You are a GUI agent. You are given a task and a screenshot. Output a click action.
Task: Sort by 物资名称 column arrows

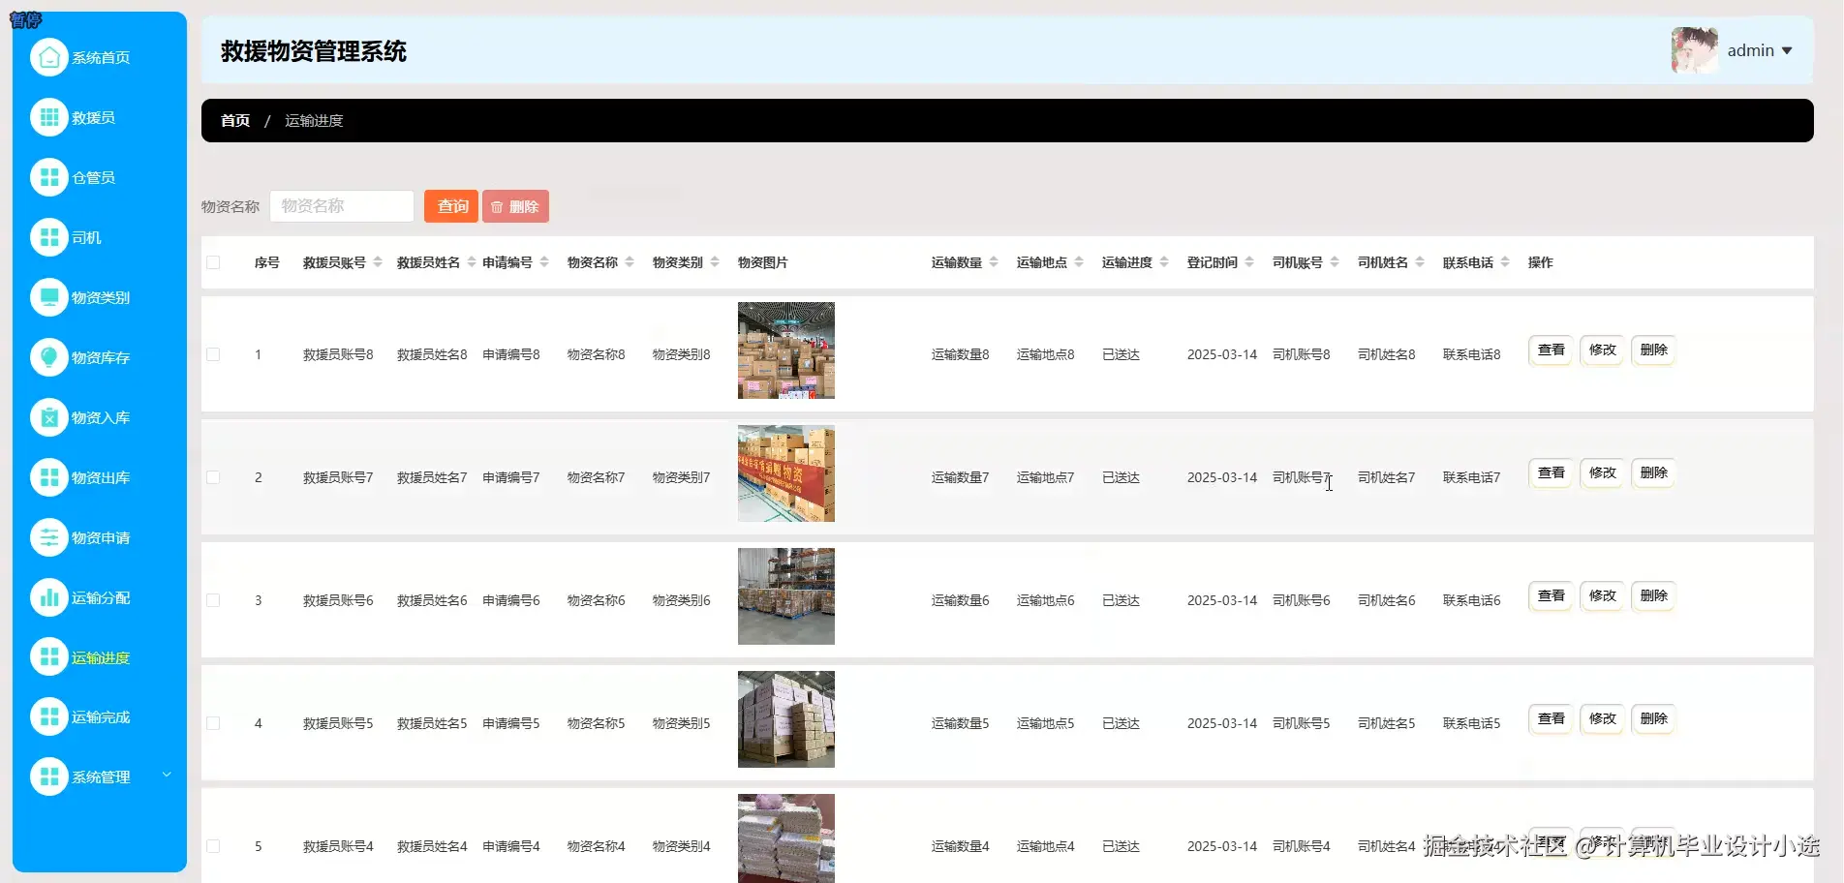(x=630, y=262)
